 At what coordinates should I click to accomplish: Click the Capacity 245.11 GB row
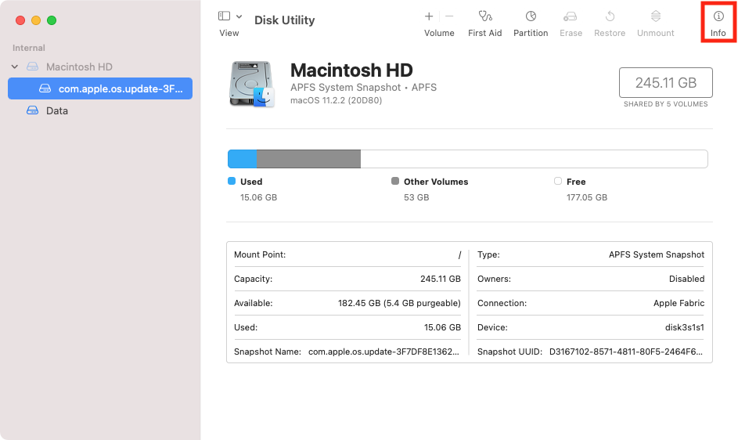[347, 279]
